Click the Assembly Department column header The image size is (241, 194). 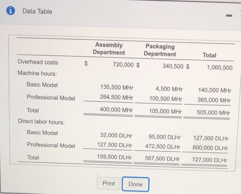click(x=109, y=49)
